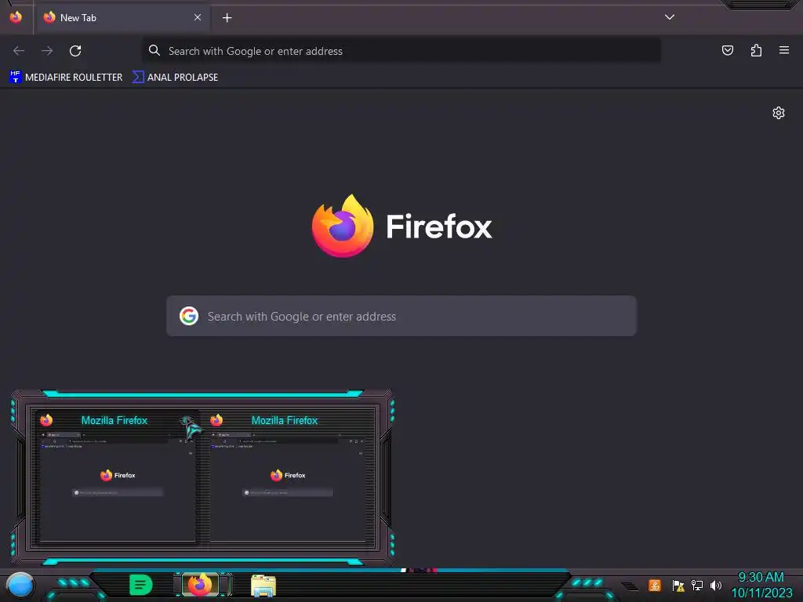Open a new tab with plus button
803x602 pixels.
click(227, 18)
